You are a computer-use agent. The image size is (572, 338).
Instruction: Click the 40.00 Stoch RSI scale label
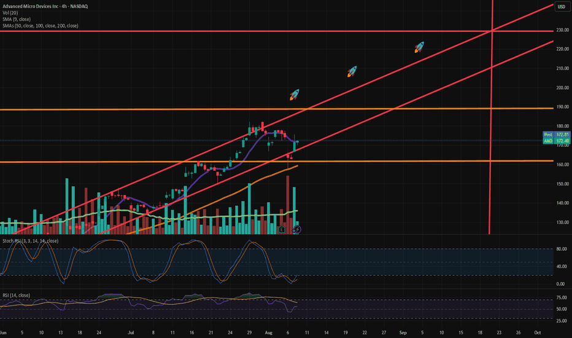click(x=562, y=267)
